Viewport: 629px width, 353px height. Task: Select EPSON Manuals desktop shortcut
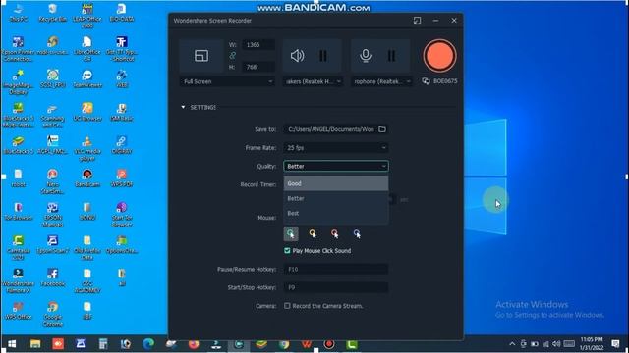click(52, 215)
